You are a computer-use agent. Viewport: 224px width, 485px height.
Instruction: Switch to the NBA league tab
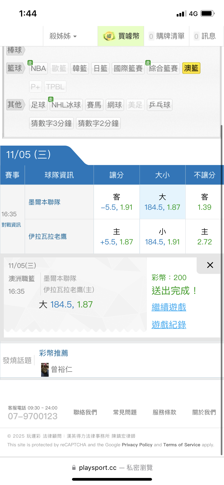38,68
